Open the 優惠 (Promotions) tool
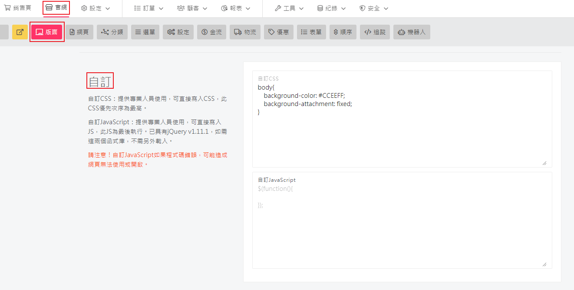 (278, 32)
